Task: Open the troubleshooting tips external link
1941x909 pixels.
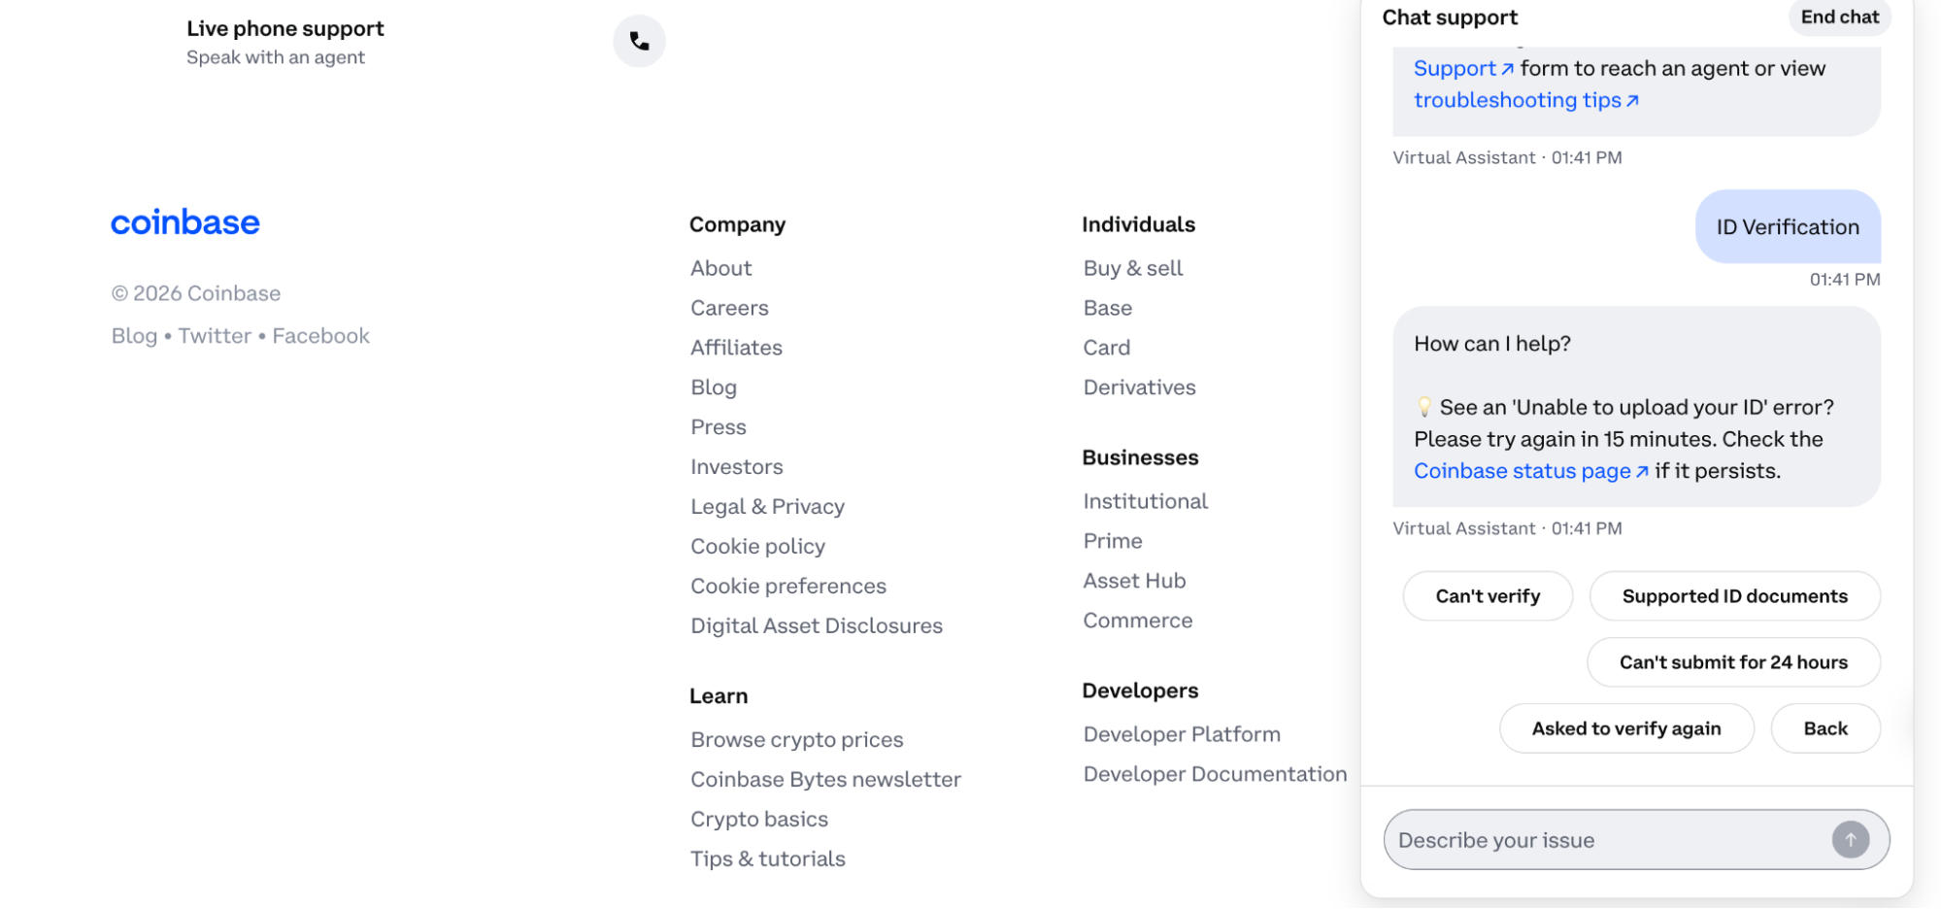Action: 1519,99
